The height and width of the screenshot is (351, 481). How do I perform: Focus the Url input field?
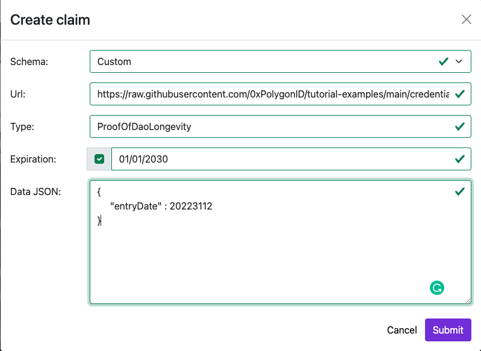(280, 94)
